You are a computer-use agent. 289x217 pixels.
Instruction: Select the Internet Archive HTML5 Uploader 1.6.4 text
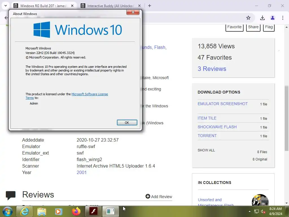point(116,166)
